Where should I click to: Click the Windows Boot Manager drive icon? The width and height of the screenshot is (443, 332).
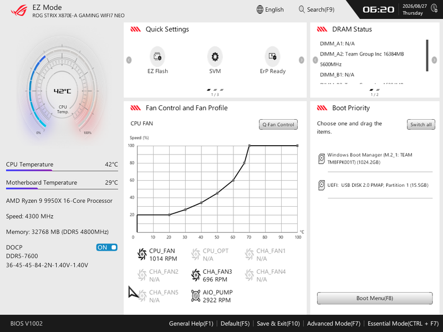(x=322, y=159)
